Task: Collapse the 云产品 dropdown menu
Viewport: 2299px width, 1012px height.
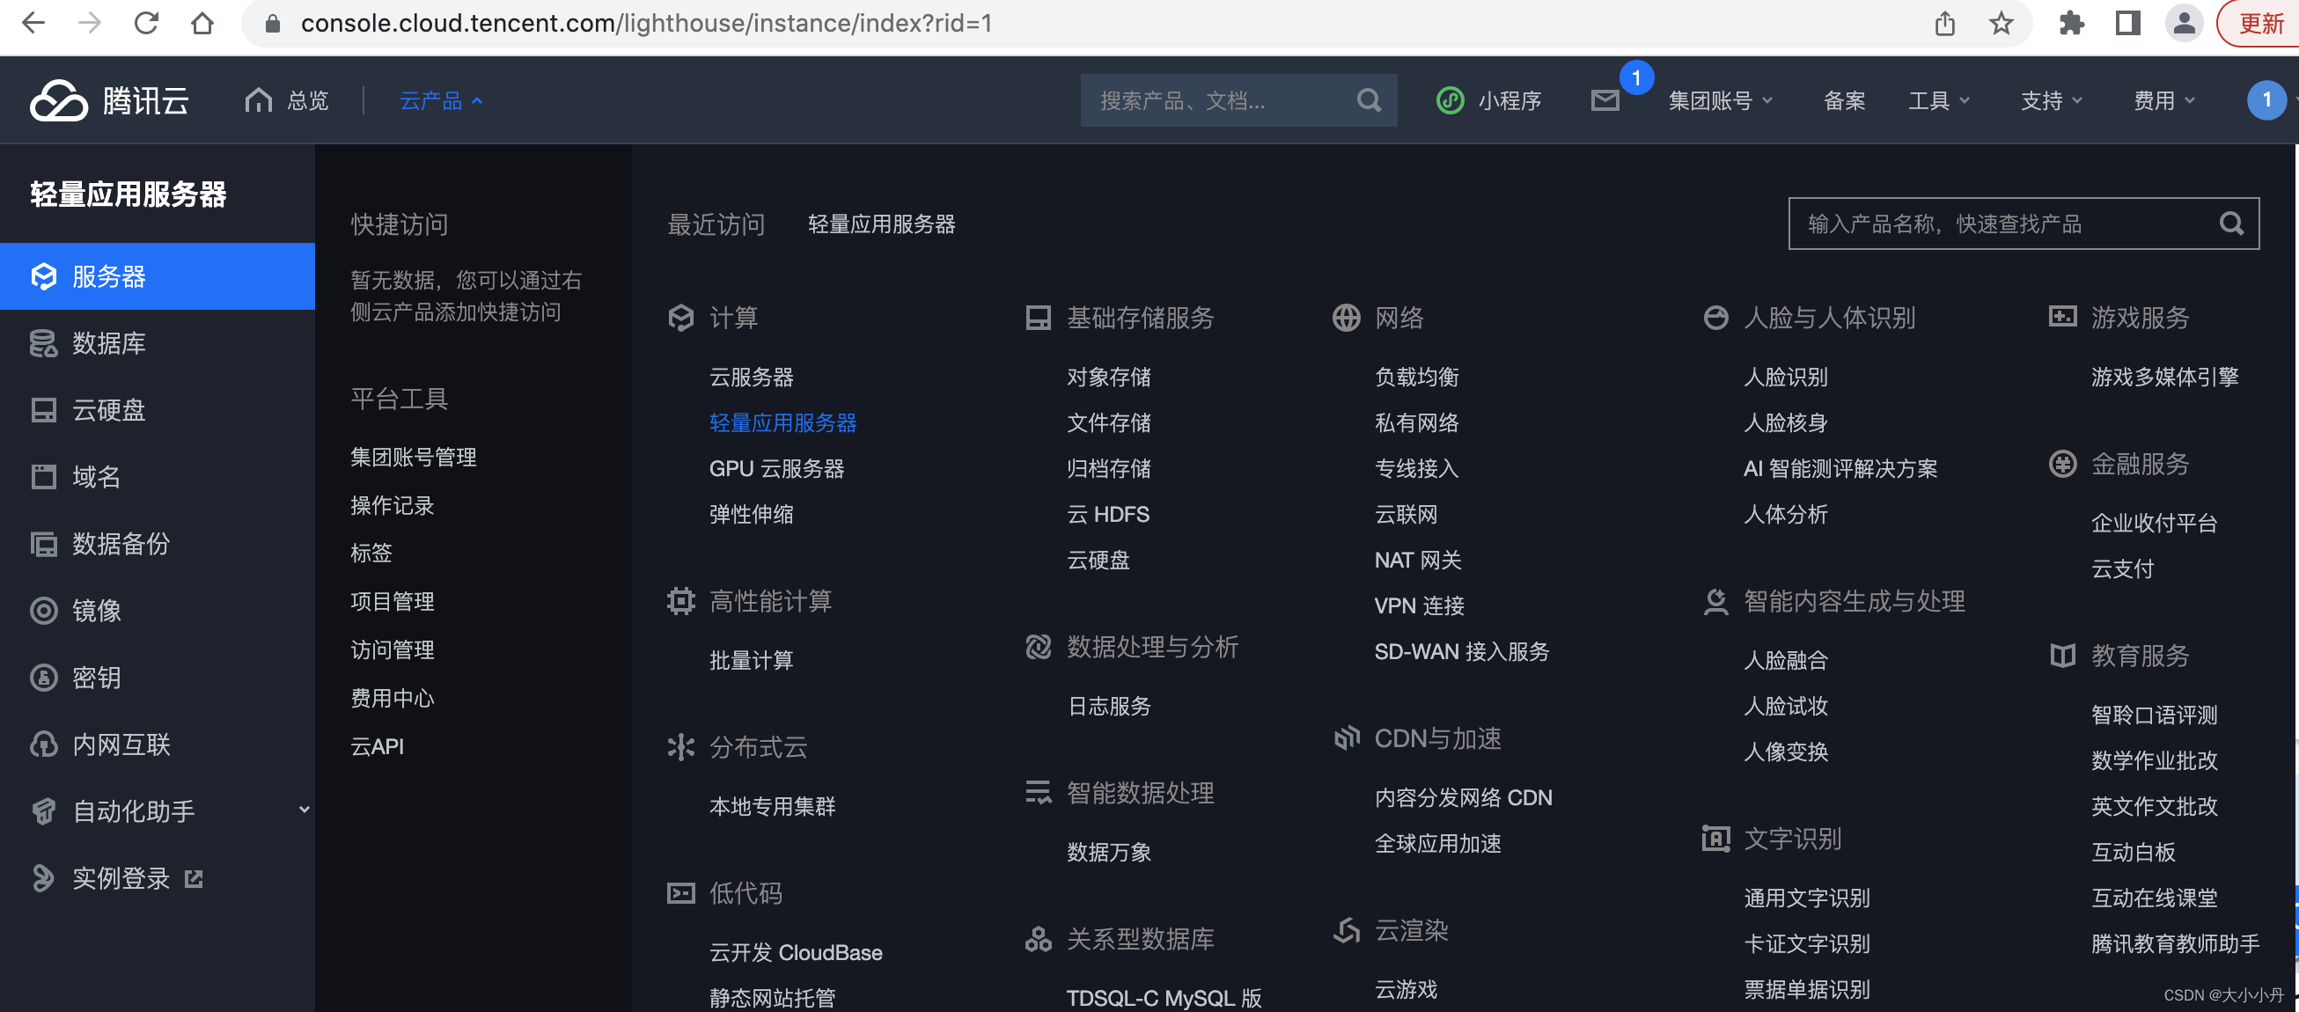Action: 441,101
